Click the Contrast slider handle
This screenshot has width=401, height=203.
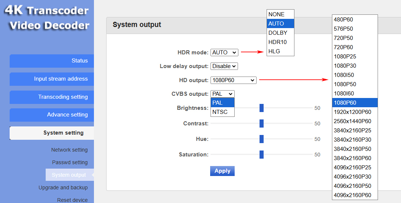click(261, 124)
